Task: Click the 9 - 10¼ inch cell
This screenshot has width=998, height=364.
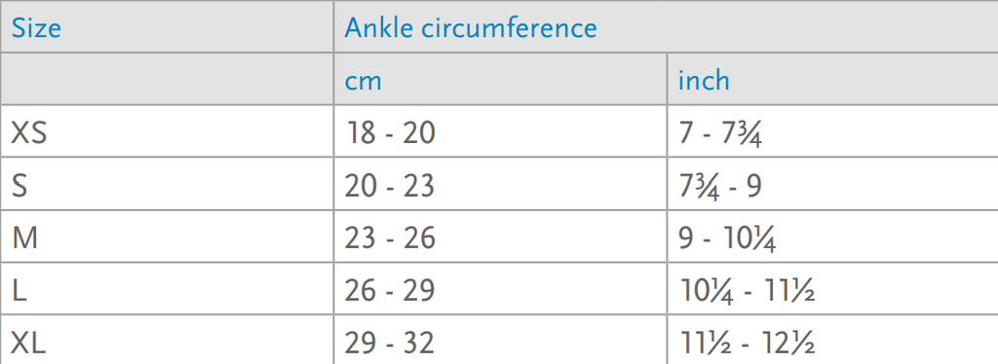Action: coord(832,236)
